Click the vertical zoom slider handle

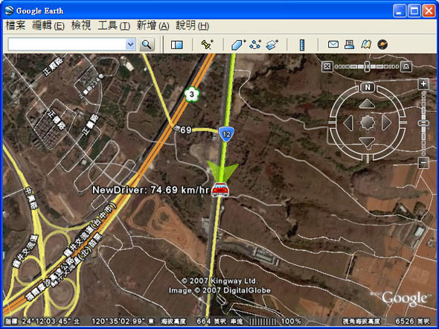pyautogui.click(x=423, y=123)
